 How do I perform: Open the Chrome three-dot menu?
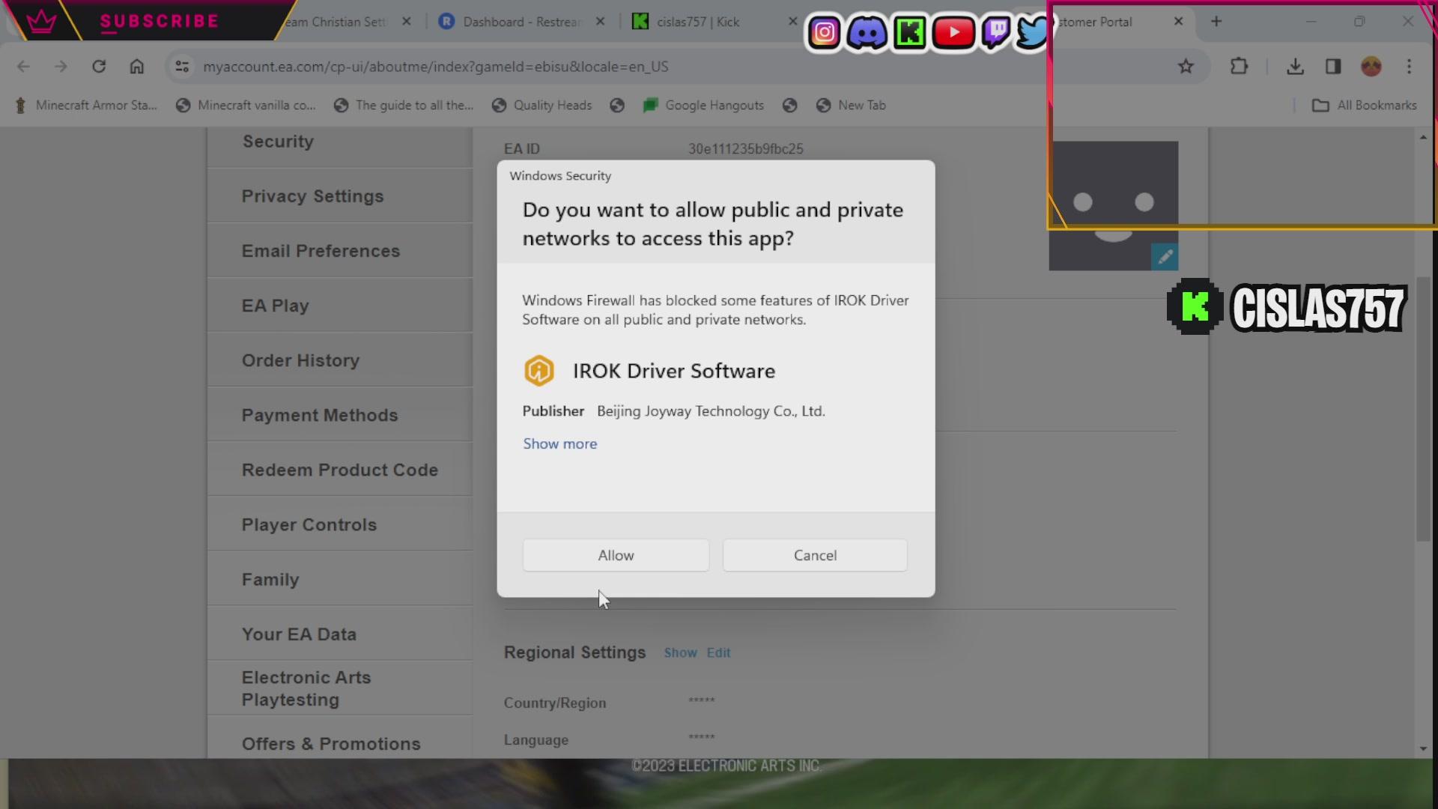click(x=1409, y=67)
